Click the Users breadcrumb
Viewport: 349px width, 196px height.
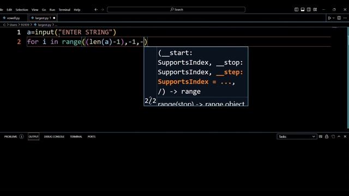[x=13, y=25]
